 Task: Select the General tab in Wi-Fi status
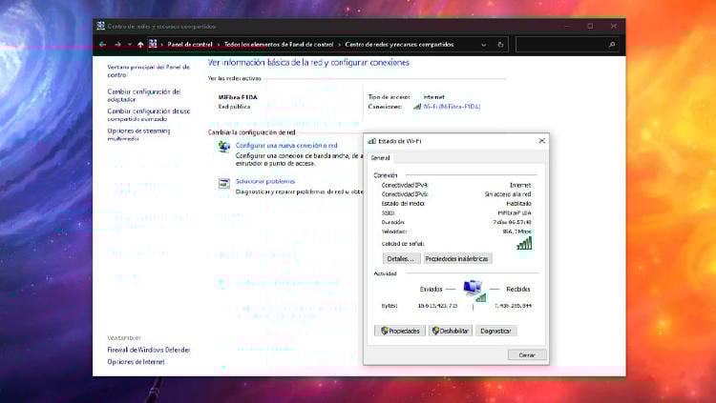pos(380,157)
